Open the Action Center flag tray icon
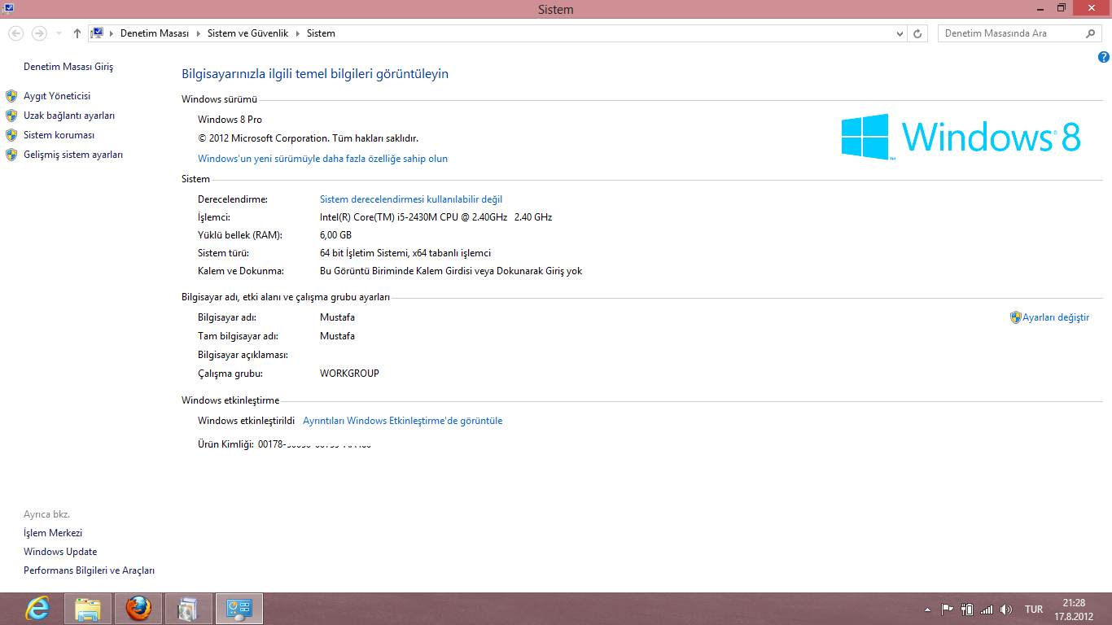 click(x=947, y=610)
